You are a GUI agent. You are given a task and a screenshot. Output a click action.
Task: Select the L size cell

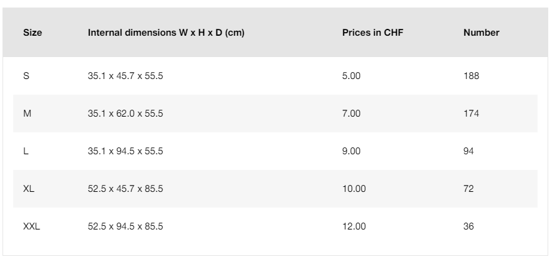coord(26,151)
